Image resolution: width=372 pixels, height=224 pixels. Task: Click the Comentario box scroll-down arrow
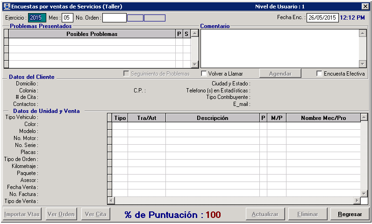coord(363,64)
